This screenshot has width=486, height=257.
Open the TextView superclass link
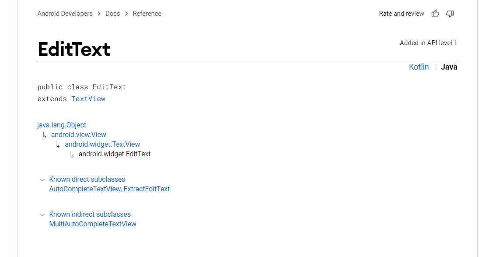pyautogui.click(x=88, y=99)
